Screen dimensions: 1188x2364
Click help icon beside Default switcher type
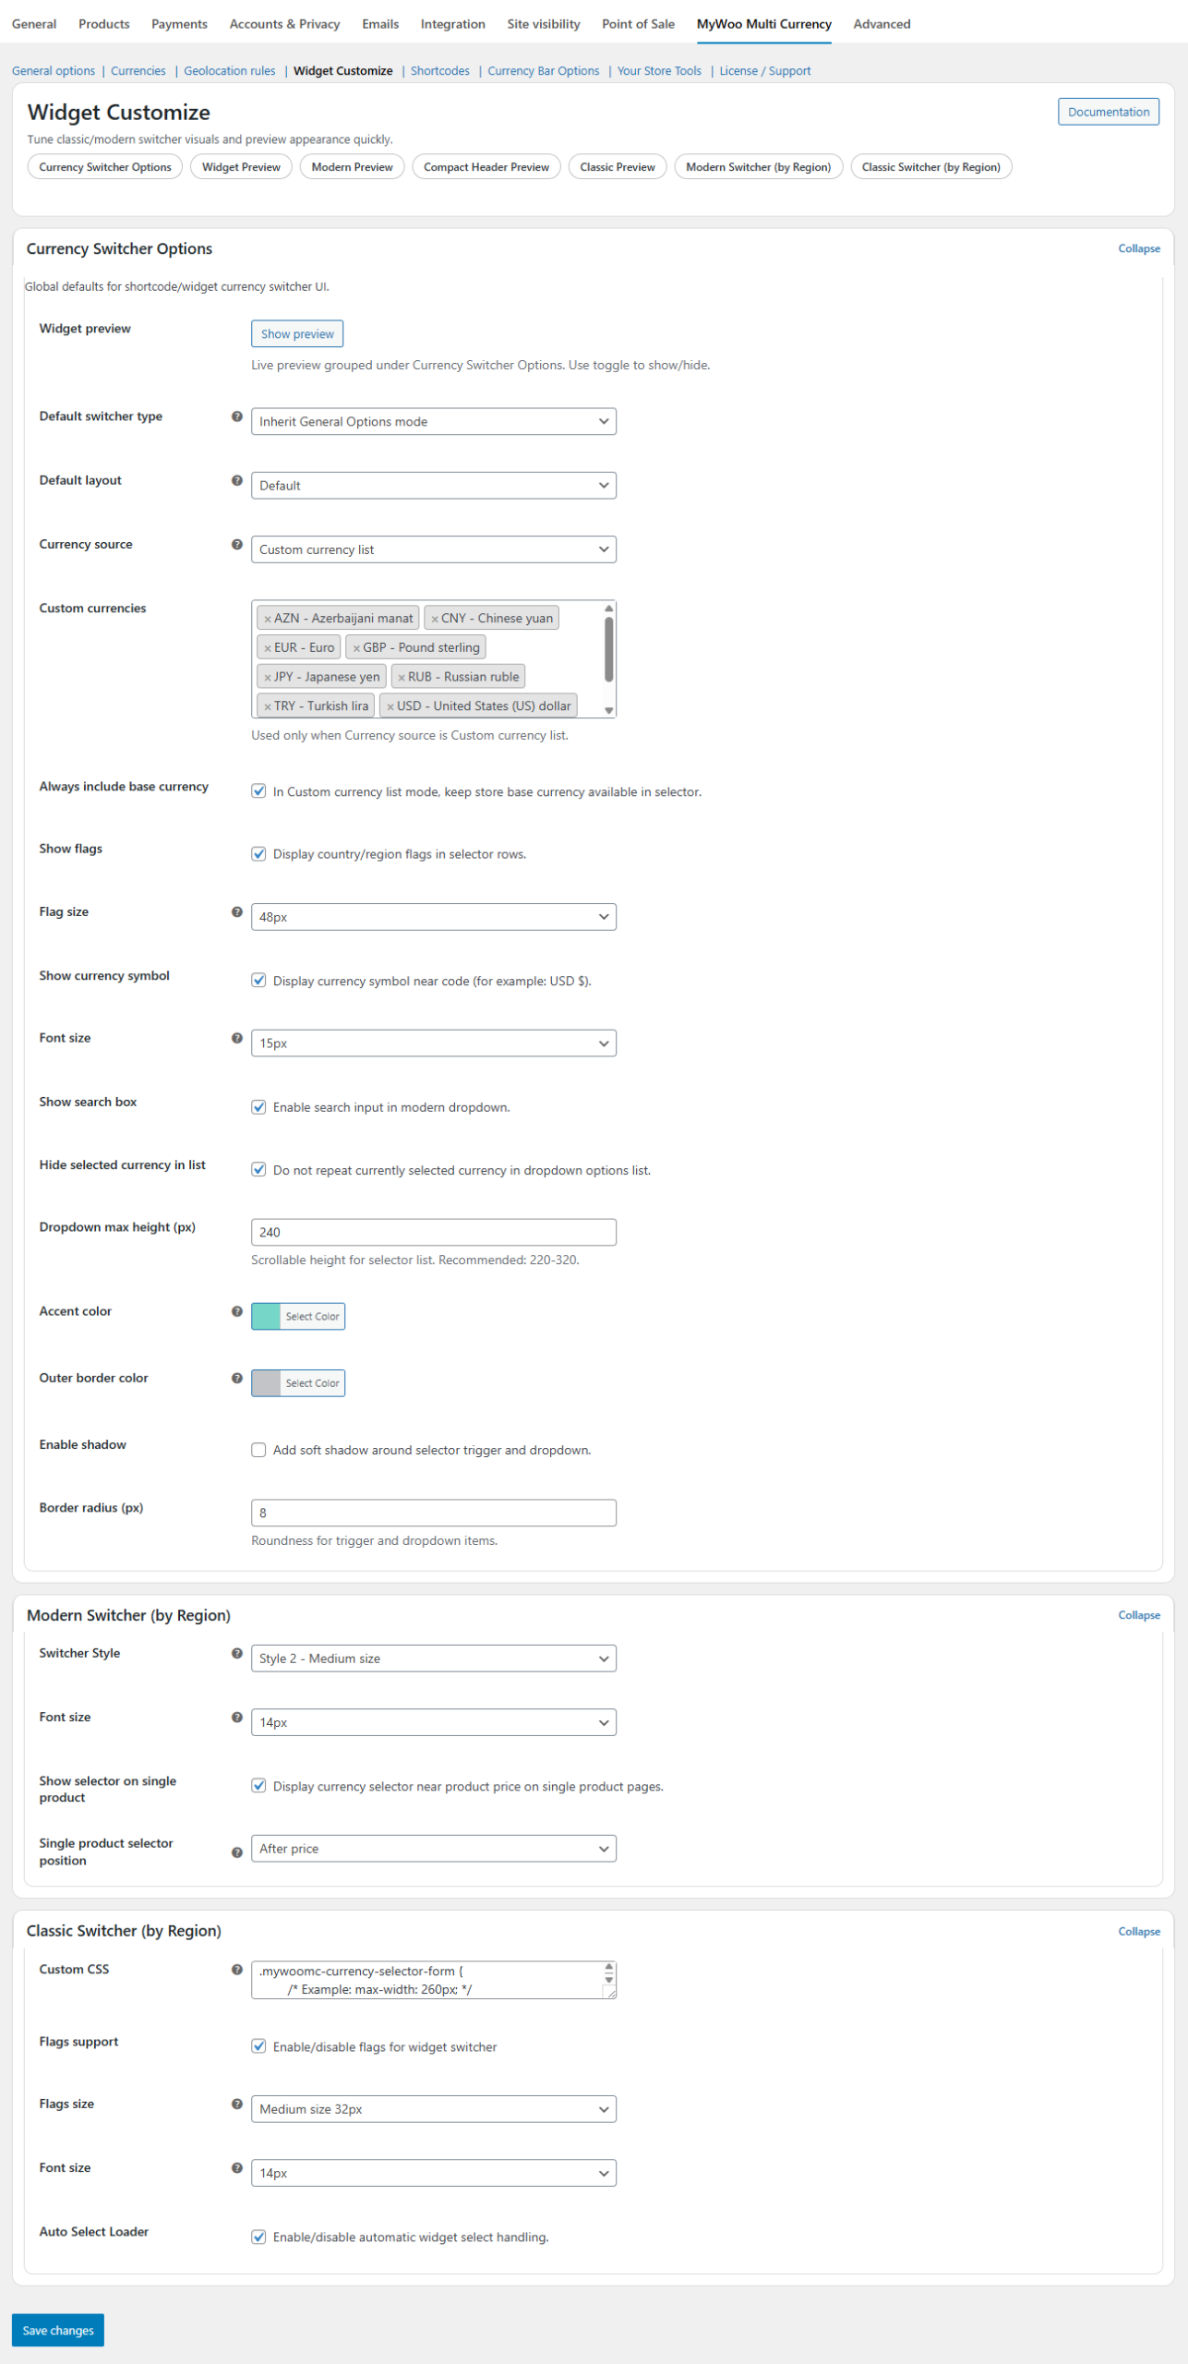pyautogui.click(x=237, y=416)
